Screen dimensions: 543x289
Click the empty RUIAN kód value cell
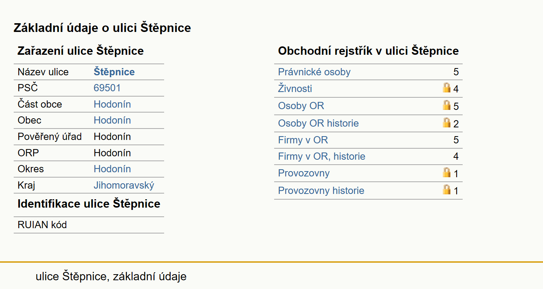click(128, 225)
